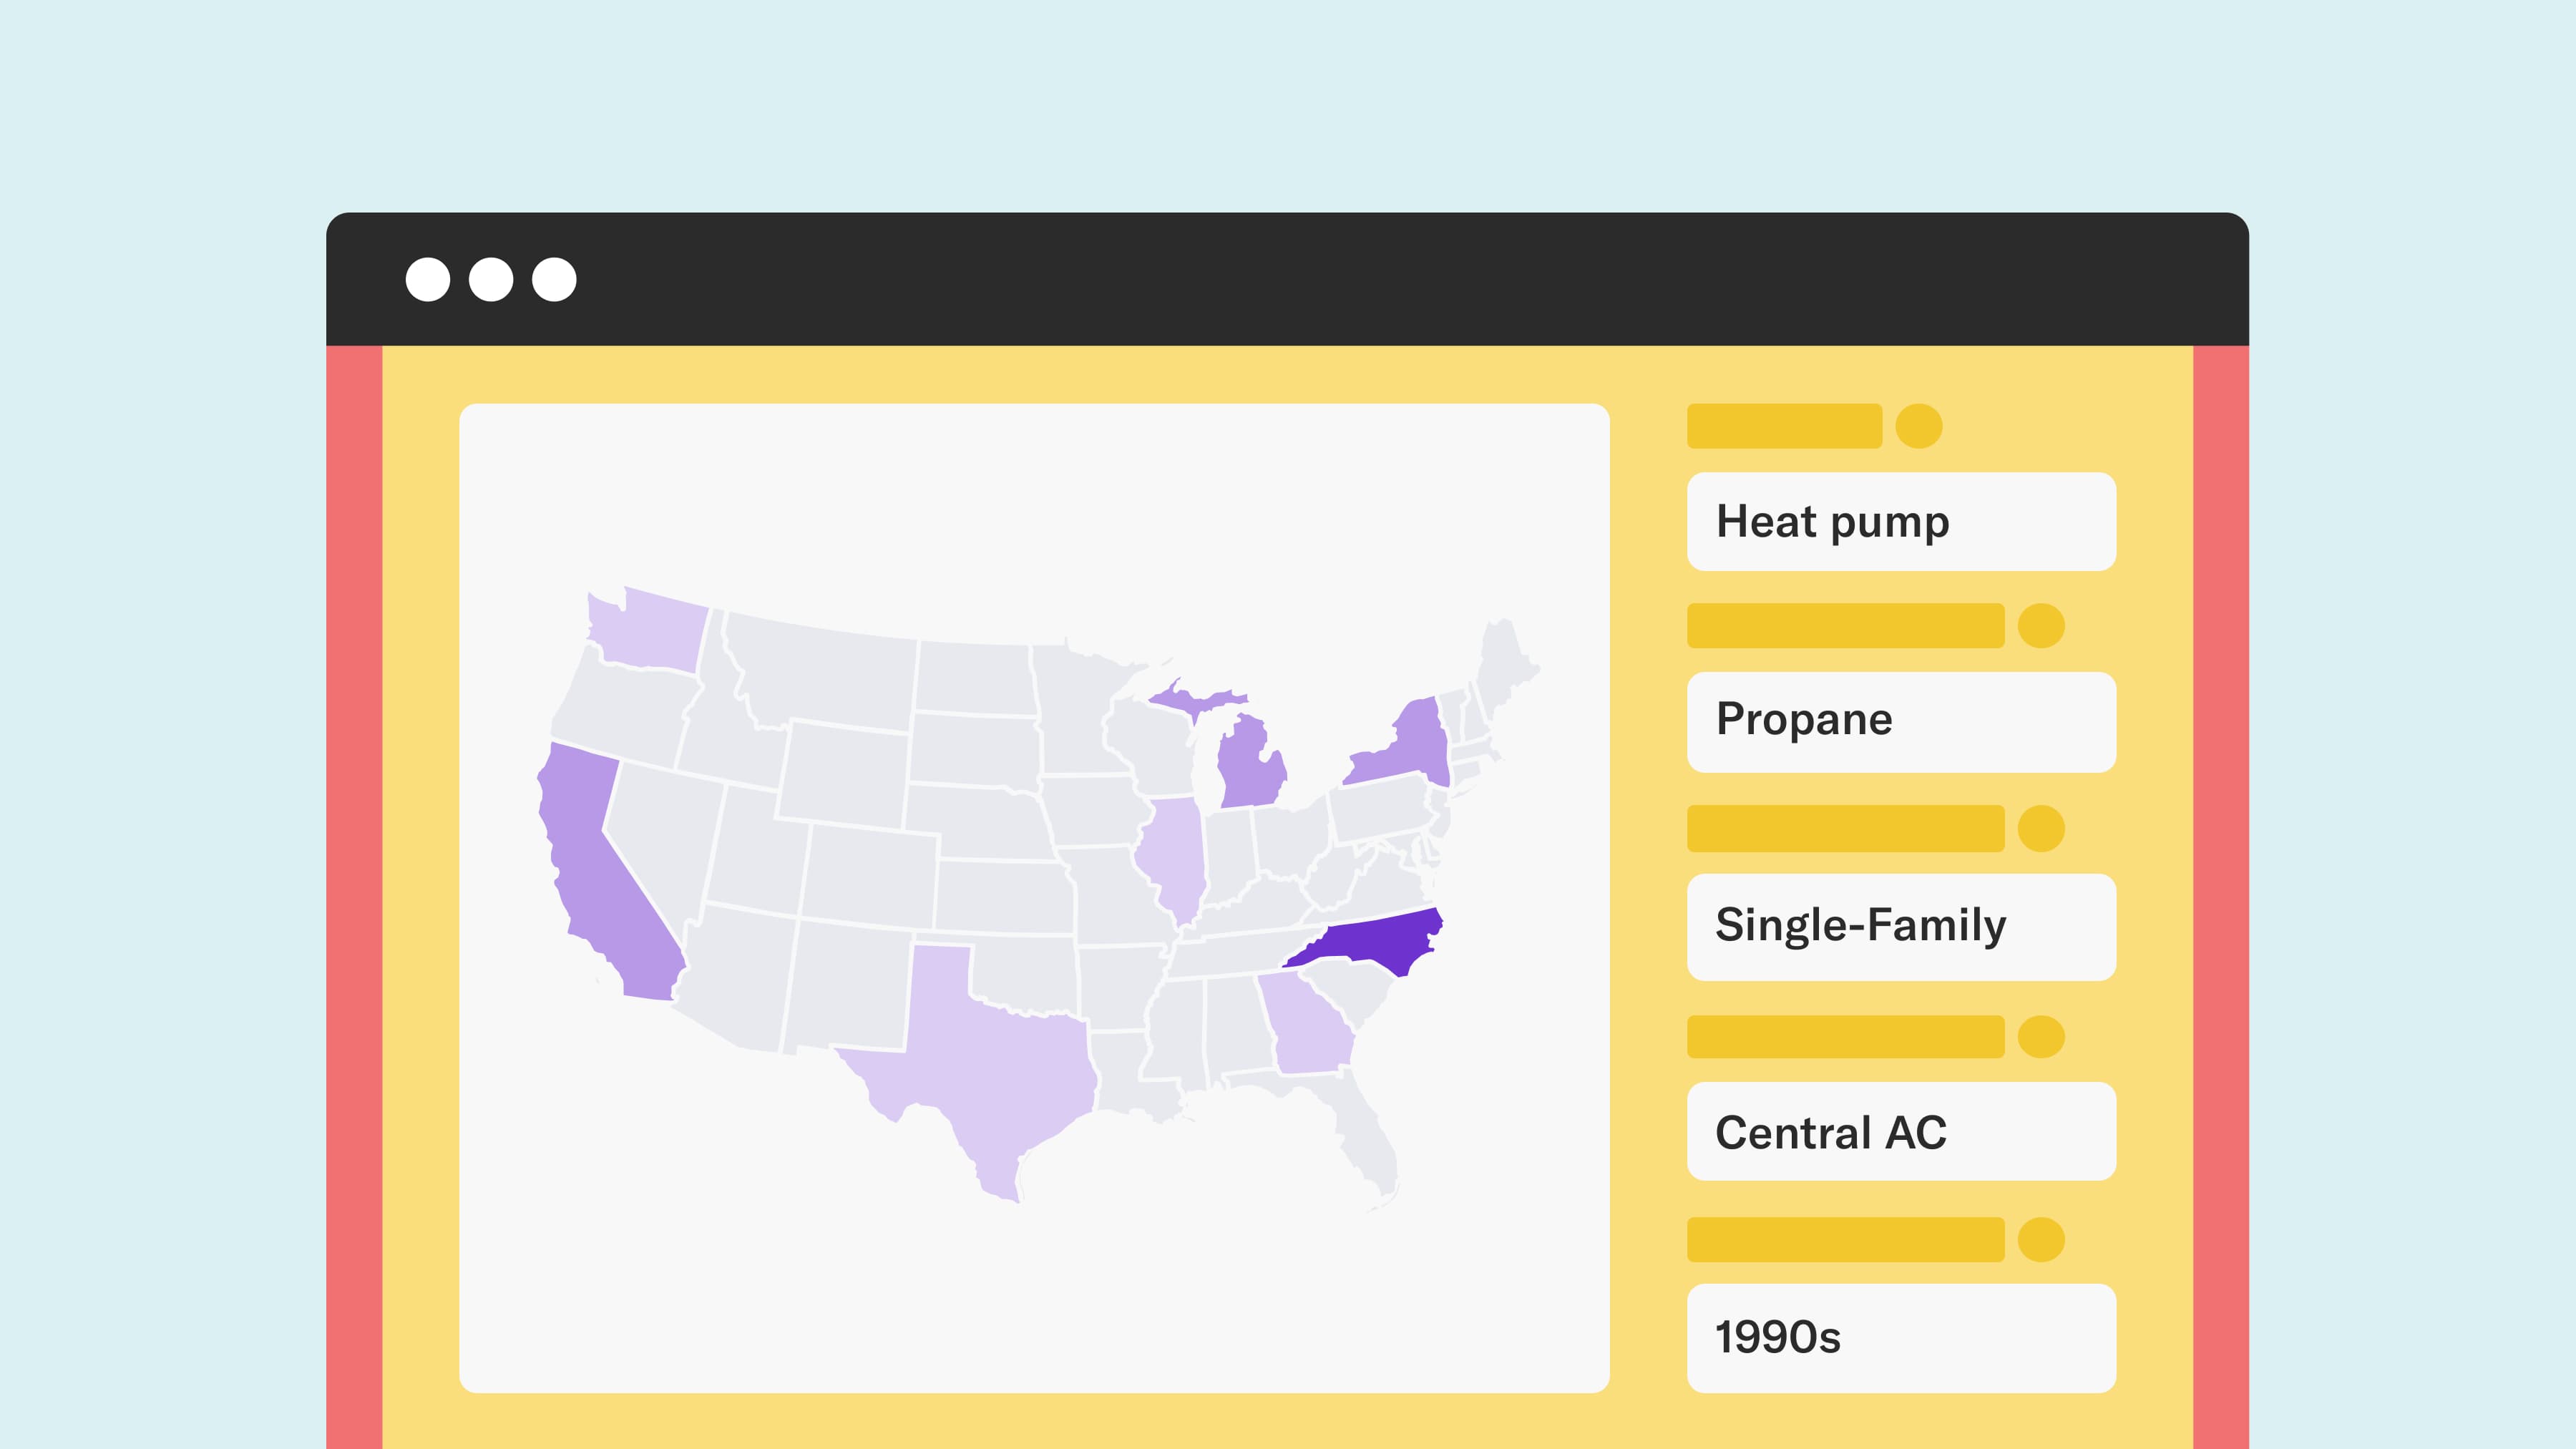The image size is (2576, 1449).
Task: Select Texas on the map
Action: (990, 1070)
